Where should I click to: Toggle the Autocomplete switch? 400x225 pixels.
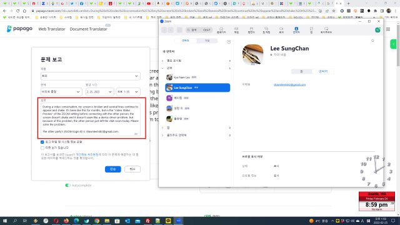pyautogui.click(x=67, y=186)
